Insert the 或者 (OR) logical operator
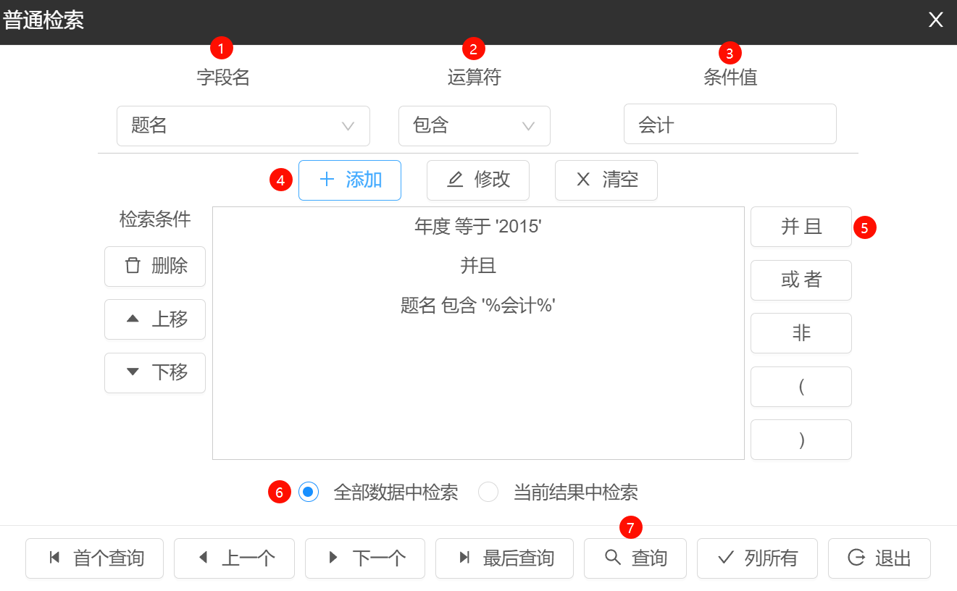Image resolution: width=957 pixels, height=591 pixels. pos(801,280)
